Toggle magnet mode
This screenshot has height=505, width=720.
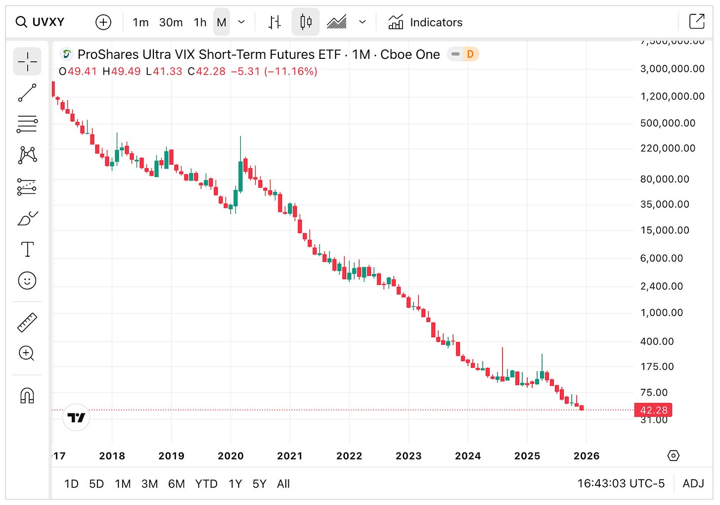pos(27,396)
